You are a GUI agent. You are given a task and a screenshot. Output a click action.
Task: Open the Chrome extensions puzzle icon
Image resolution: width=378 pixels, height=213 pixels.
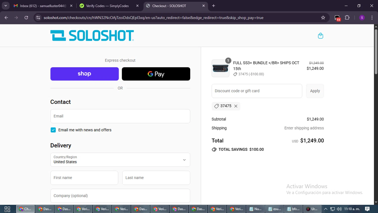pos(347,18)
